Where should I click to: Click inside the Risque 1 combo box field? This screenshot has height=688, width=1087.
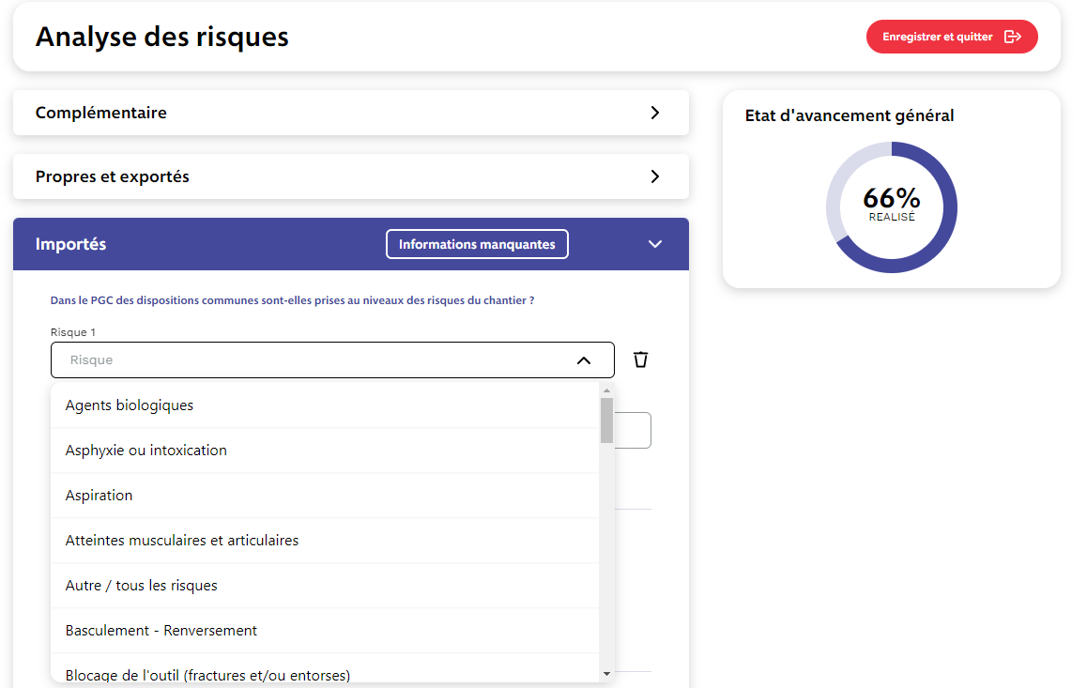310,360
